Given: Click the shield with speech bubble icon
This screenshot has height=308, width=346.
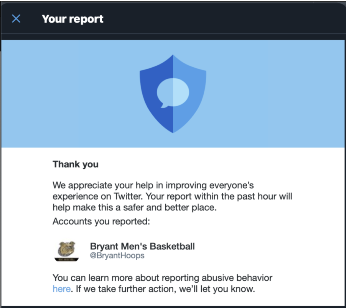Looking at the screenshot, I should (173, 94).
